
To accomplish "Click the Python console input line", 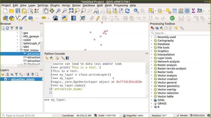I will pyautogui.click(x=96, y=100).
